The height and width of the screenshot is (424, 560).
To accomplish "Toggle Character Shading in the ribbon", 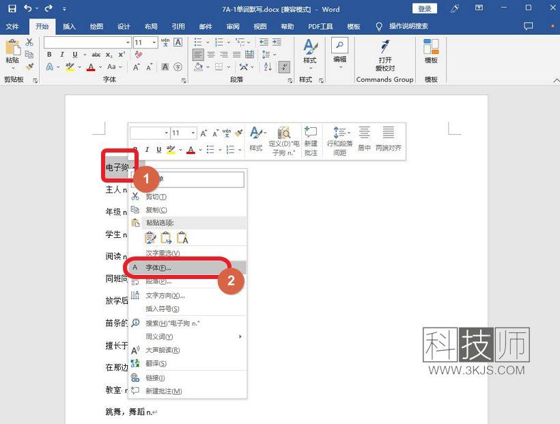I will pyautogui.click(x=165, y=67).
